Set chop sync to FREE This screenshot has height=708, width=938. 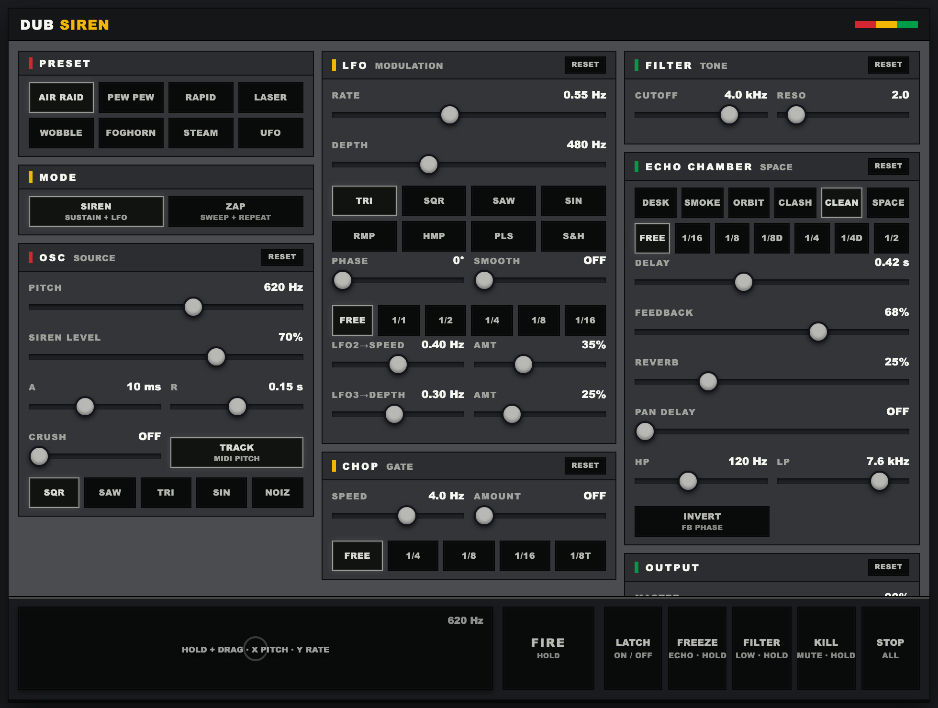pyautogui.click(x=357, y=556)
